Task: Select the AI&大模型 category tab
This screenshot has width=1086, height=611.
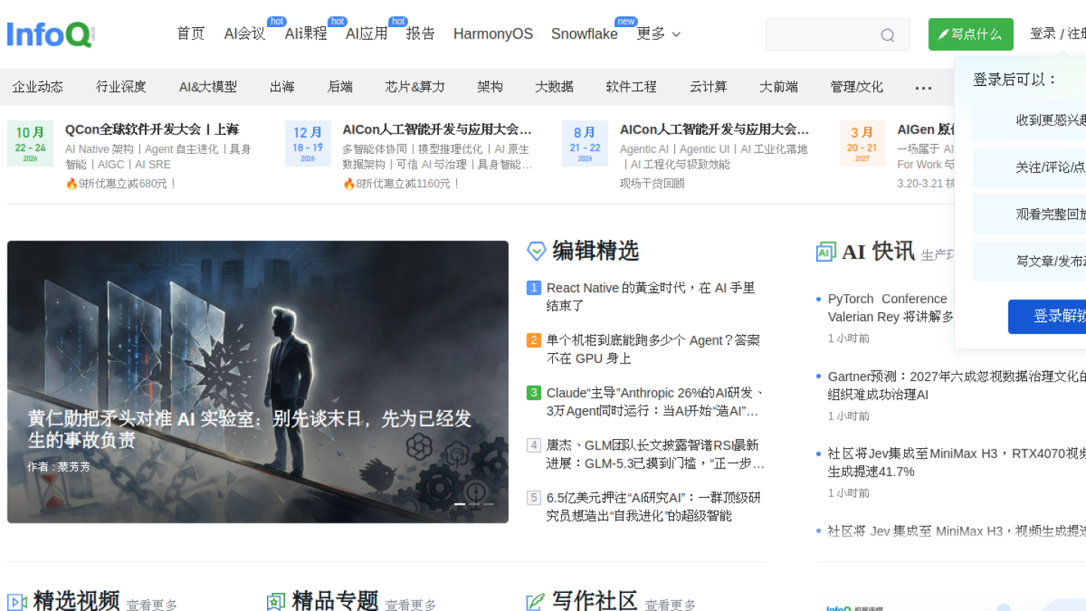Action: (x=208, y=87)
